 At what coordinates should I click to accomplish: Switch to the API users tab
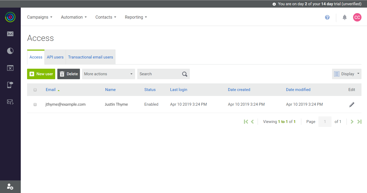point(55,57)
